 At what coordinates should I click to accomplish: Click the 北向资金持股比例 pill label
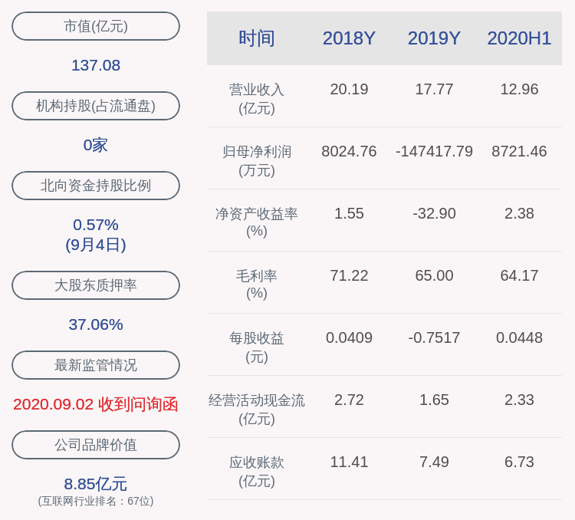point(96,186)
